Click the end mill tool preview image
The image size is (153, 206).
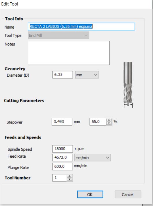coord(128,85)
